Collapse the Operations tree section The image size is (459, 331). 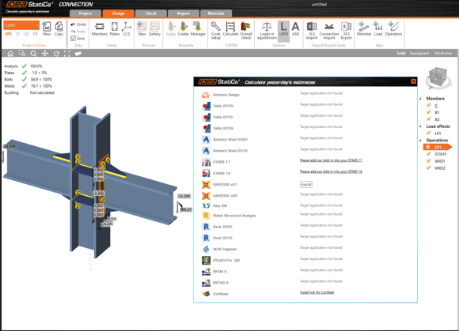tap(420, 141)
